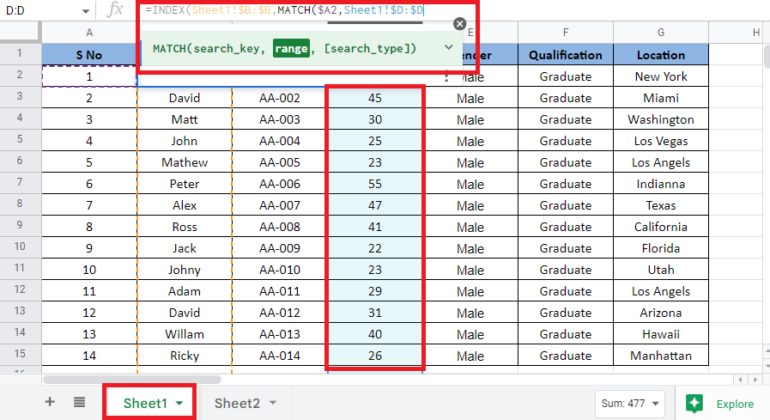This screenshot has height=420, width=770.
Task: Close the MATCH formula help popup
Action: (x=460, y=24)
